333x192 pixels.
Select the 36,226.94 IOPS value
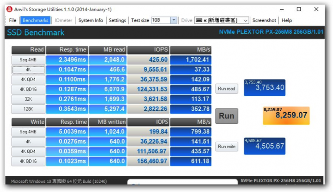[x=148, y=142]
